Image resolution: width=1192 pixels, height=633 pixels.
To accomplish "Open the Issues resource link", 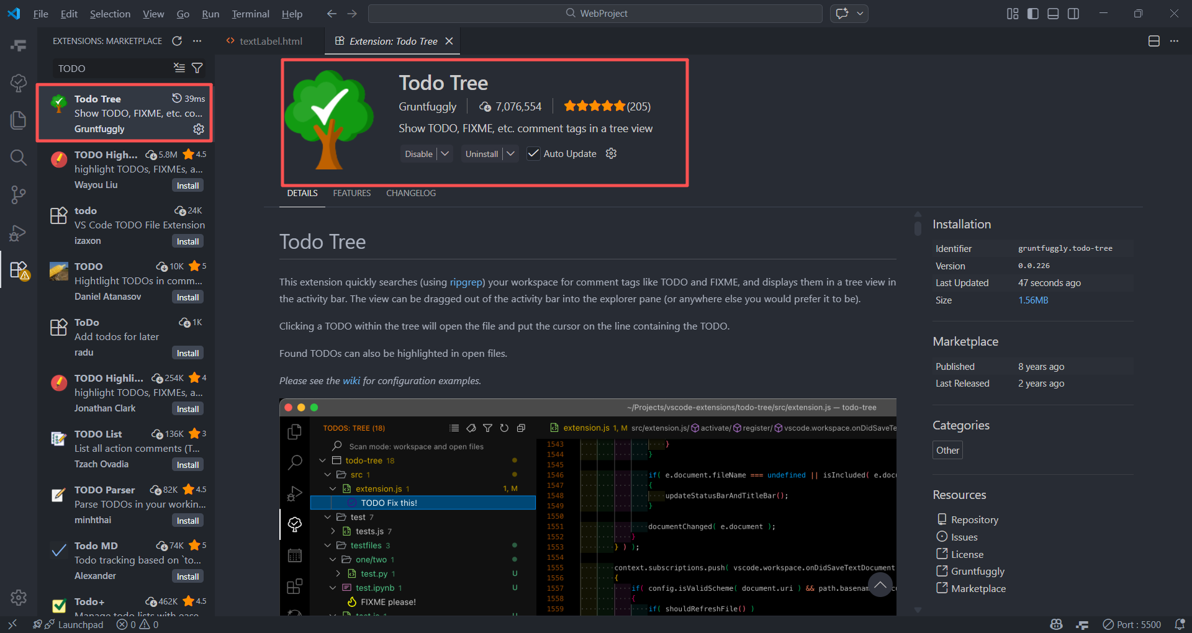I will 964,537.
